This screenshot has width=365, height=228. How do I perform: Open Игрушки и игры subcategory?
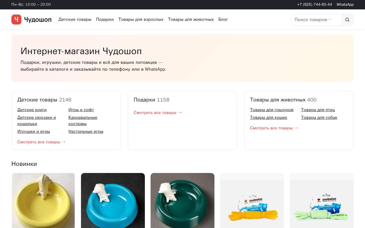pos(34,131)
